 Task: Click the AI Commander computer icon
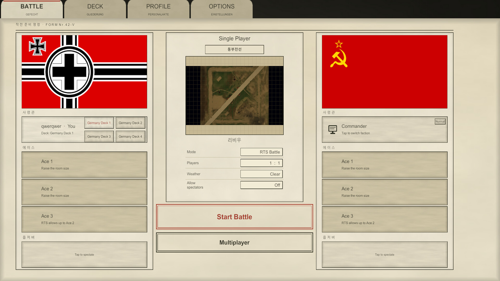coord(333,130)
